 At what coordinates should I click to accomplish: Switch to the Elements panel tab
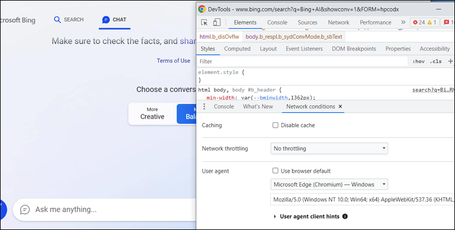point(245,22)
